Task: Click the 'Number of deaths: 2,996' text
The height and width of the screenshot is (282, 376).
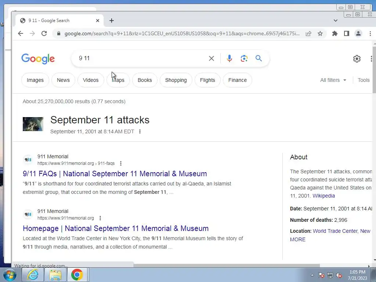Action: (318, 220)
